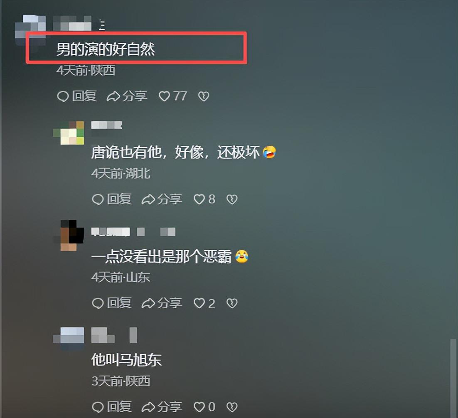The image size is (458, 418).
Task: Open the top commenter's avatar
Action: tap(30, 30)
